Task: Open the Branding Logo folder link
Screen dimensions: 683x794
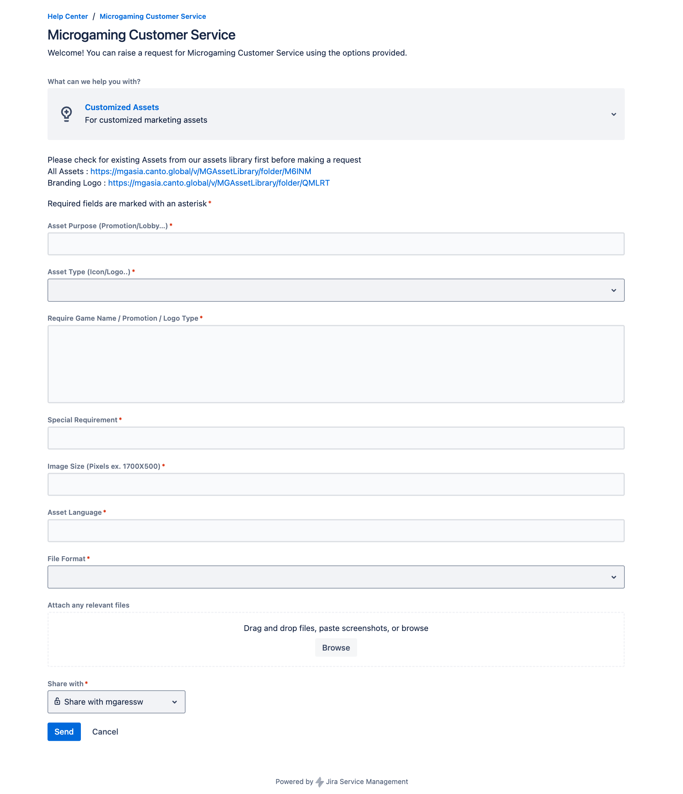Action: click(219, 183)
